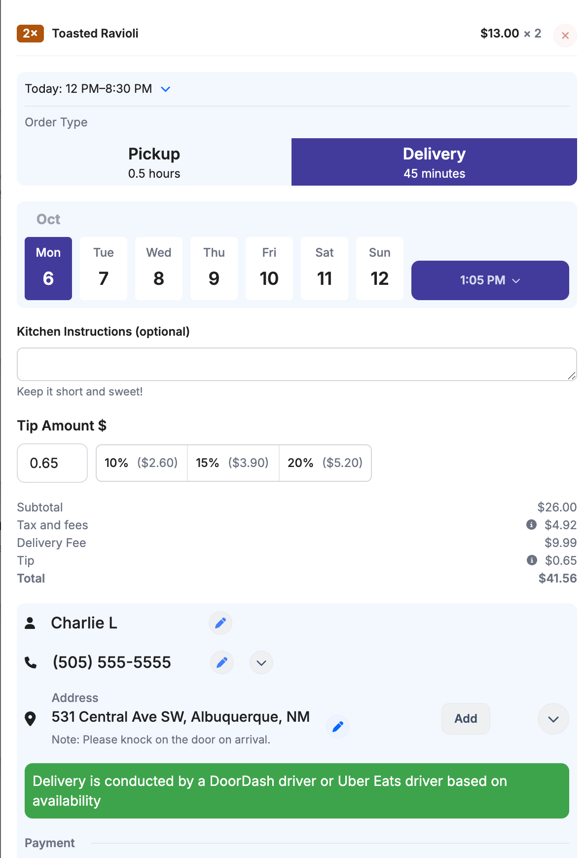The height and width of the screenshot is (858, 585).
Task: Expand the phone number options chevron
Action: click(x=261, y=663)
